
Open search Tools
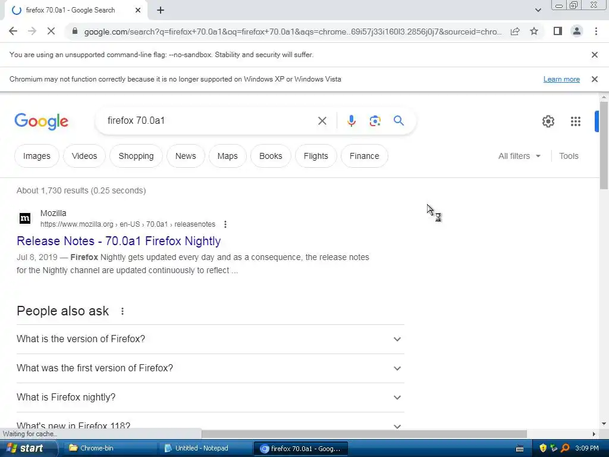click(x=569, y=156)
